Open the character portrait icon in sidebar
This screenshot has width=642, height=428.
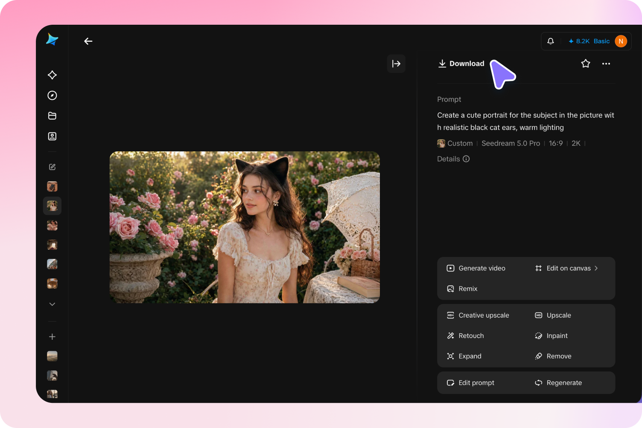52,136
